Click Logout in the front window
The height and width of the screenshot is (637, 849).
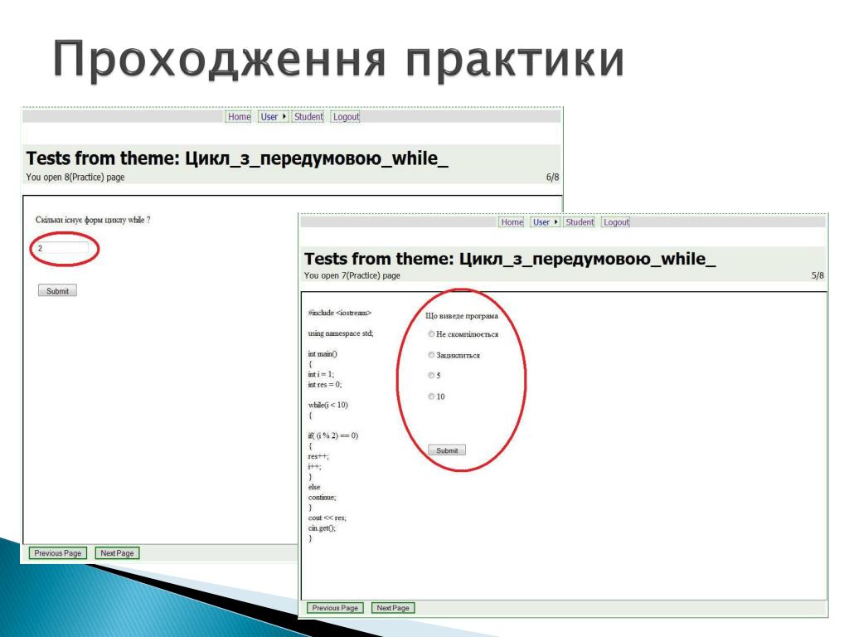click(616, 222)
